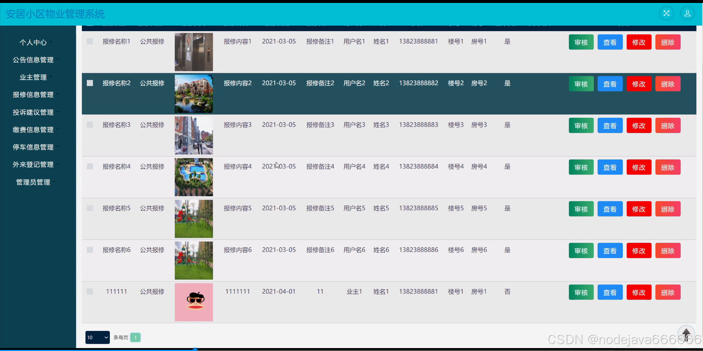Select phone number 13823888884 cell
Image resolution: width=703 pixels, height=351 pixels.
point(419,166)
